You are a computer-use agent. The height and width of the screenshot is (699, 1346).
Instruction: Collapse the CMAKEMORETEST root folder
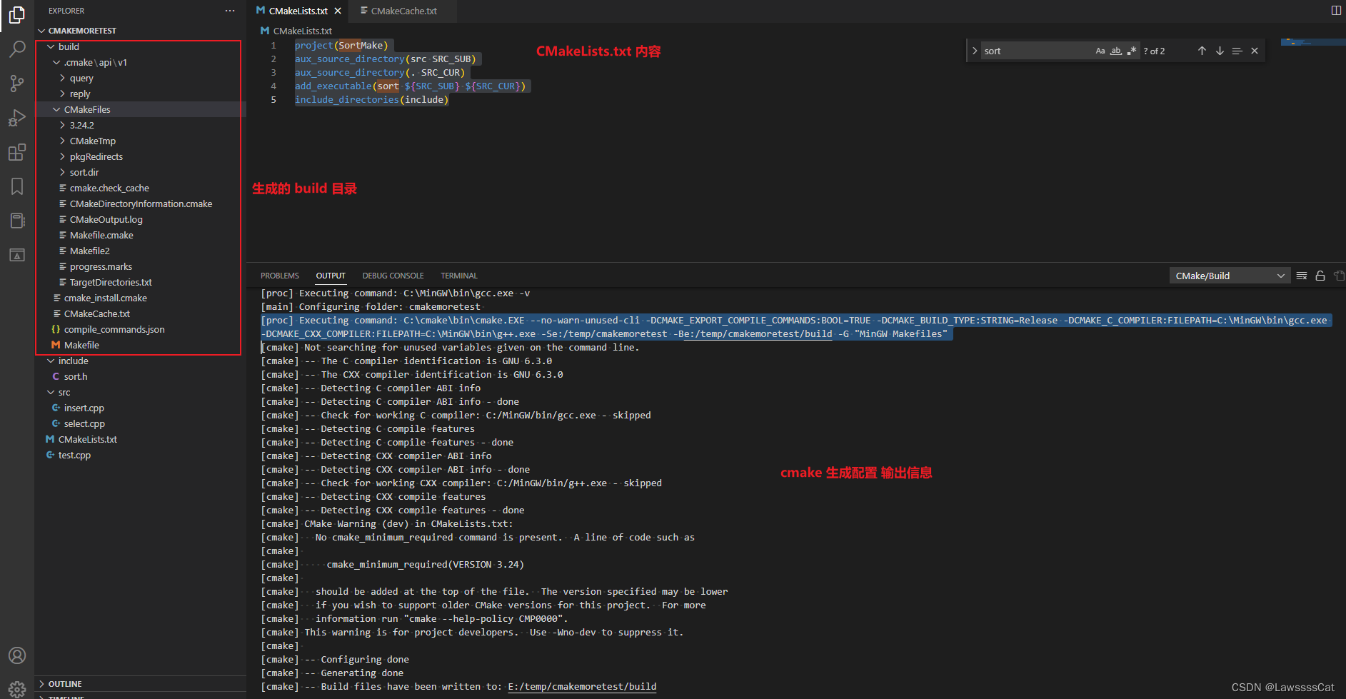140,31
